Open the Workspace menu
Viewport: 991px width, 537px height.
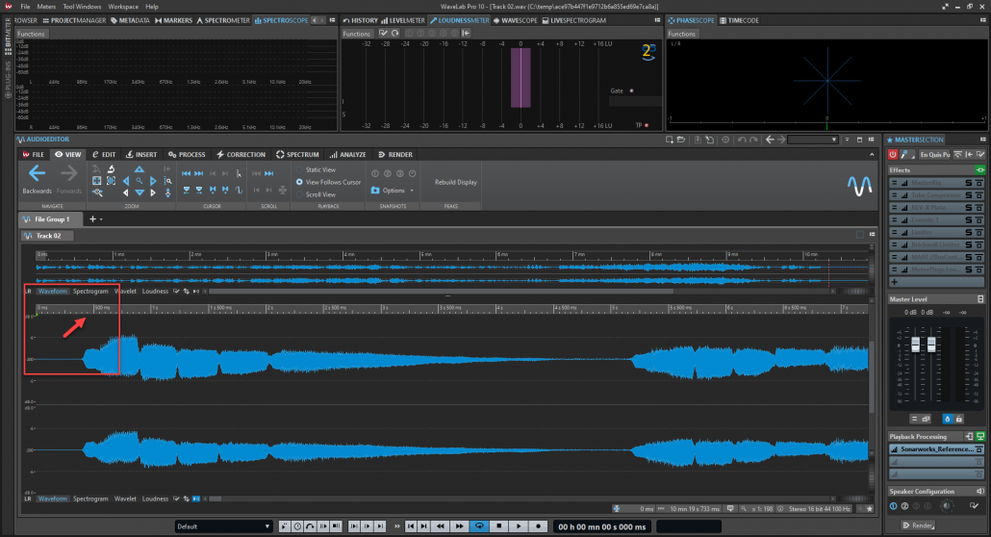pyautogui.click(x=123, y=7)
